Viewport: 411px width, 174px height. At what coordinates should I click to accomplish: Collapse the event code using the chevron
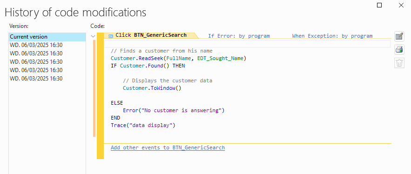pos(93,36)
